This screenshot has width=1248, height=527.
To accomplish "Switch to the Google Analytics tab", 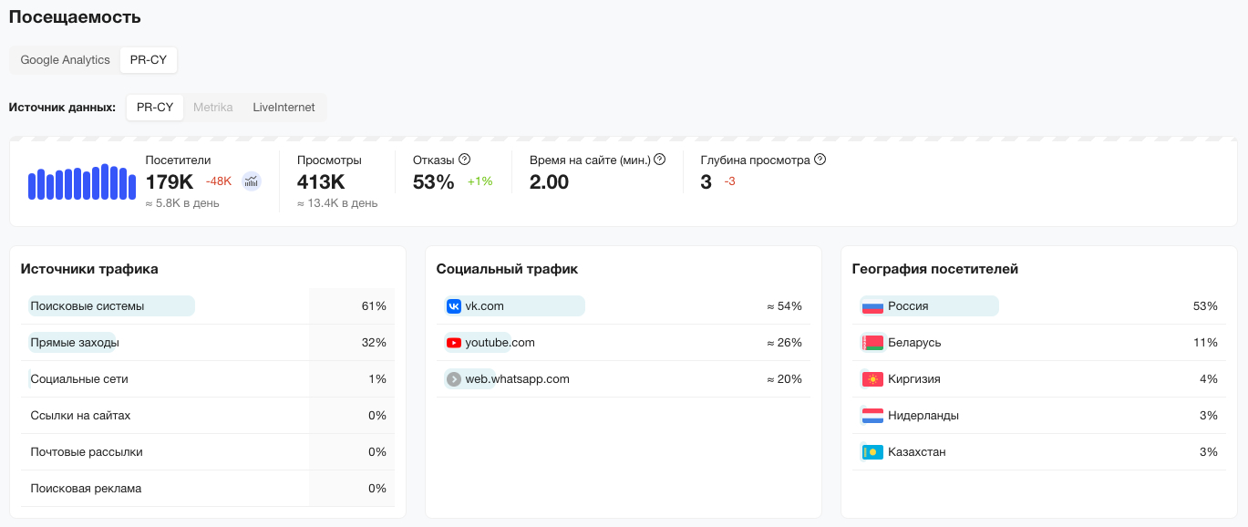I will (x=66, y=60).
